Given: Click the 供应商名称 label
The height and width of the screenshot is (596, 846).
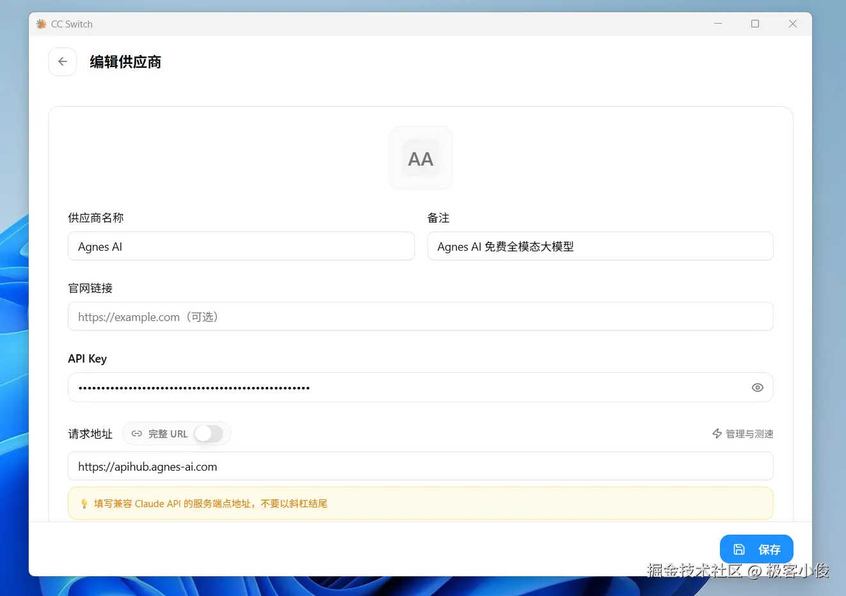Looking at the screenshot, I should pos(96,218).
